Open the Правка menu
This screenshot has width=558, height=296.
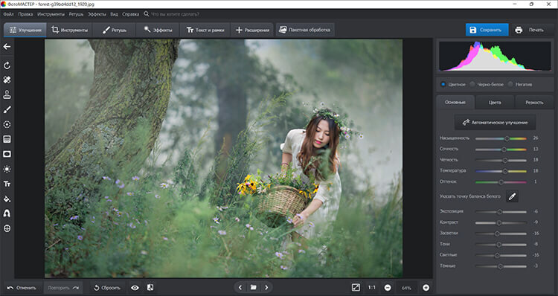25,14
